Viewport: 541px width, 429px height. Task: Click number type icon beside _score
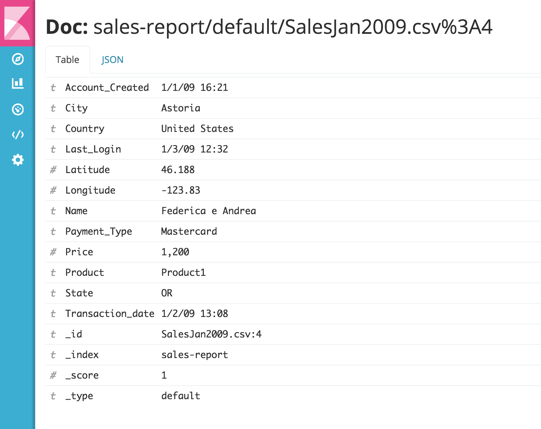[53, 376]
